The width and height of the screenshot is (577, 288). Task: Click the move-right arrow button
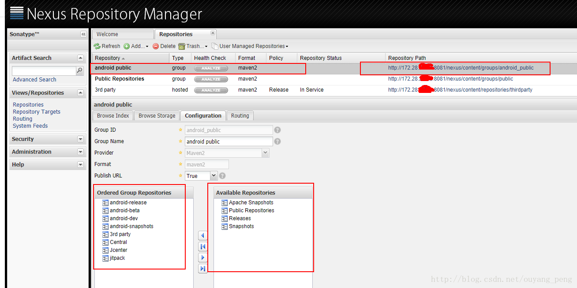pos(203,258)
